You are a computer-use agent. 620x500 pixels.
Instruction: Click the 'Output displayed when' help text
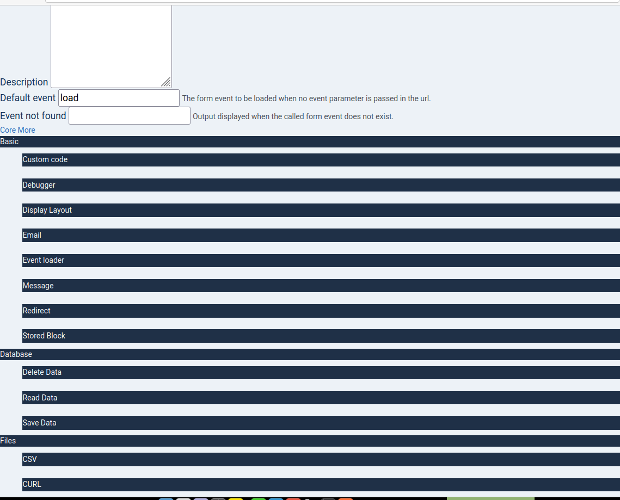tap(293, 116)
